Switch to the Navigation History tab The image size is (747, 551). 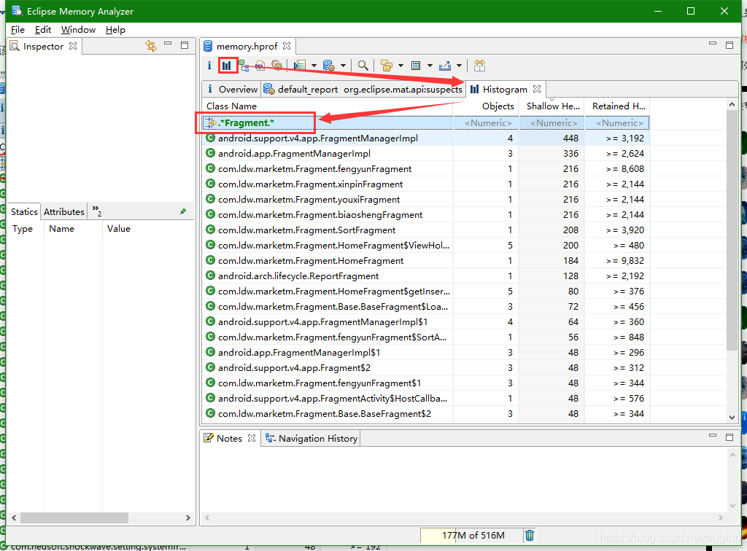[311, 438]
